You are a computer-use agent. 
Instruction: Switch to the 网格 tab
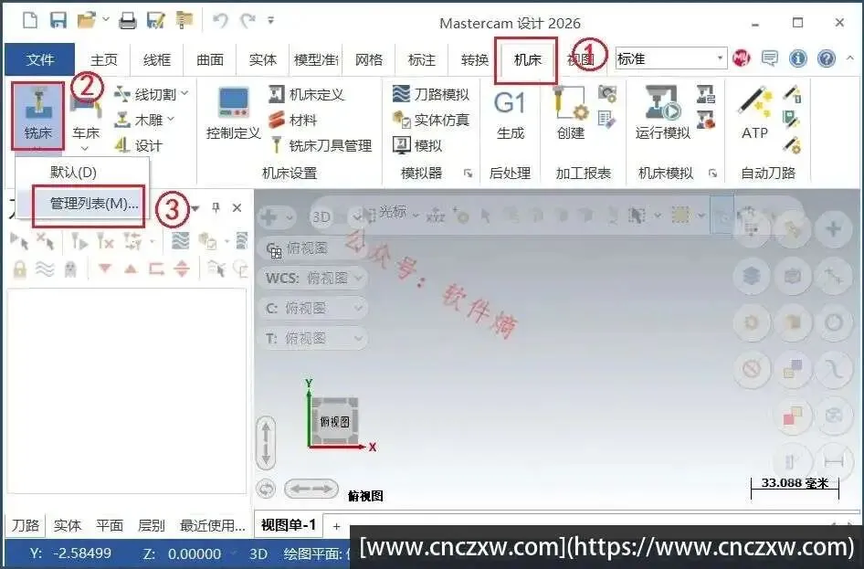369,59
